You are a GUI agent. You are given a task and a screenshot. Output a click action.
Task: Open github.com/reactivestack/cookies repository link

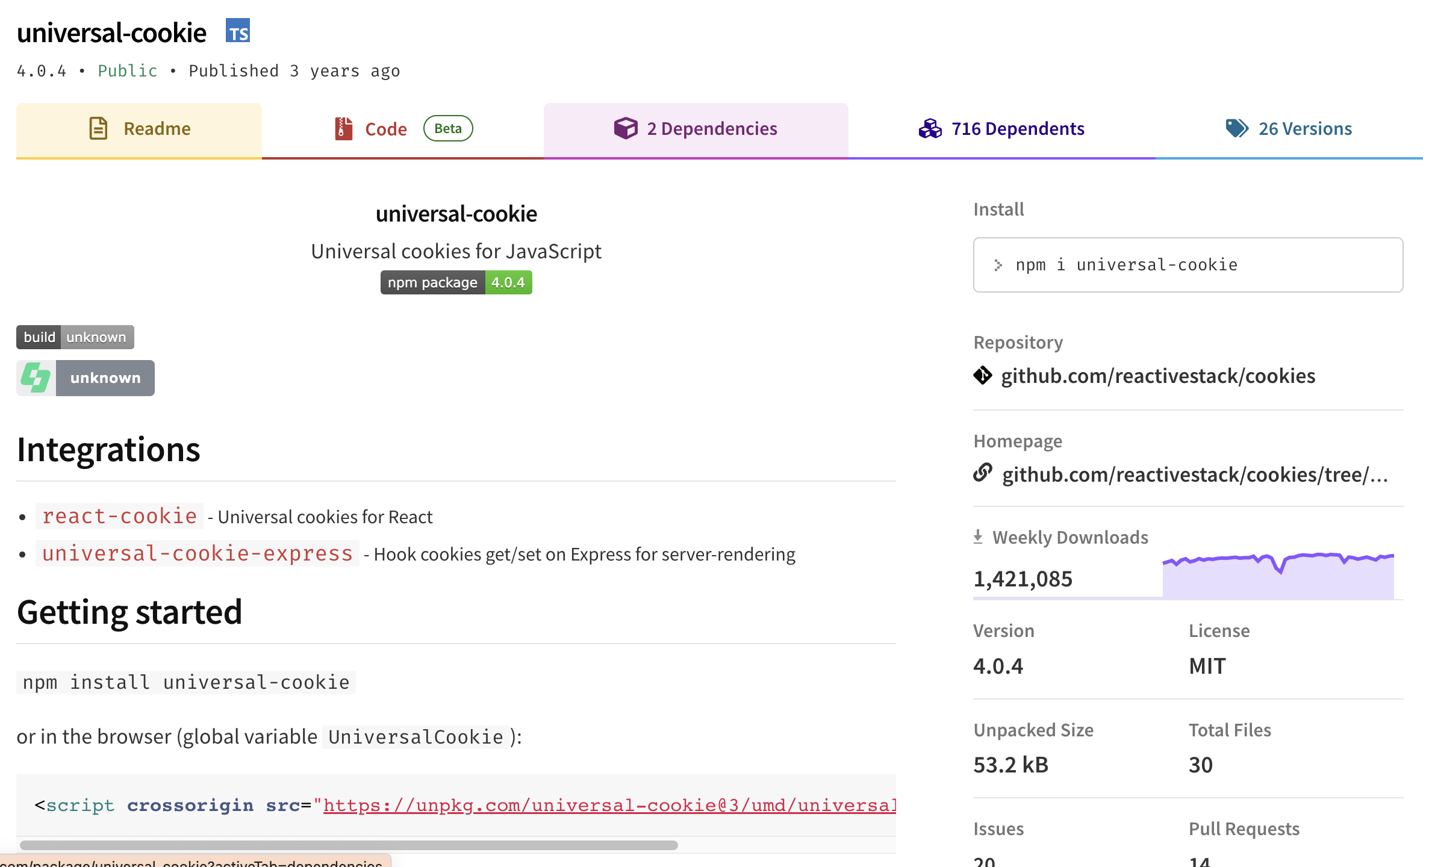pos(1157,376)
